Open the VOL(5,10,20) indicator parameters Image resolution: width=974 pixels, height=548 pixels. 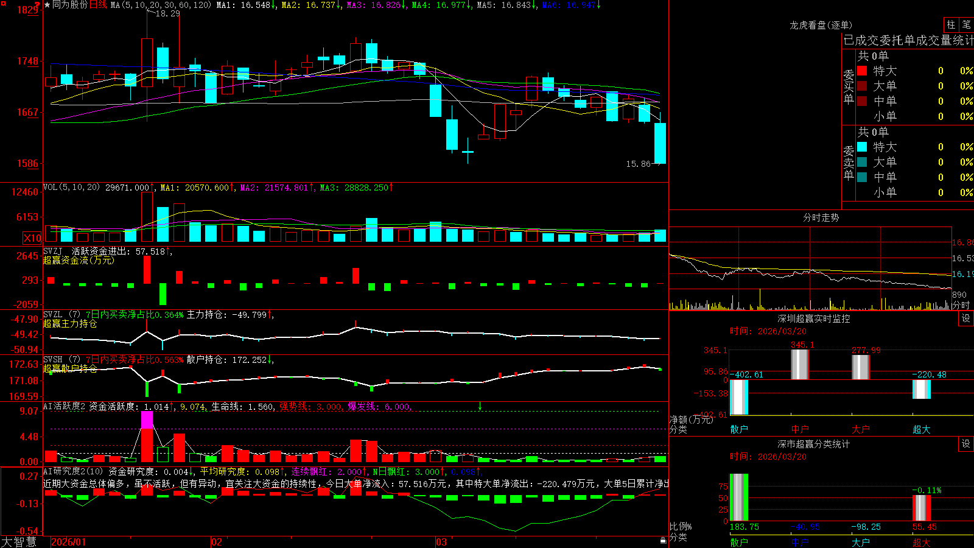(x=71, y=188)
